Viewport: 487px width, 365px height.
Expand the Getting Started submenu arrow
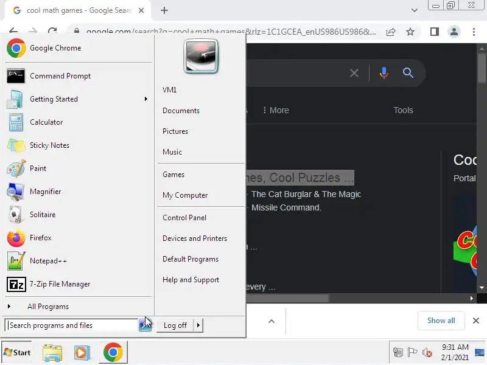point(145,99)
